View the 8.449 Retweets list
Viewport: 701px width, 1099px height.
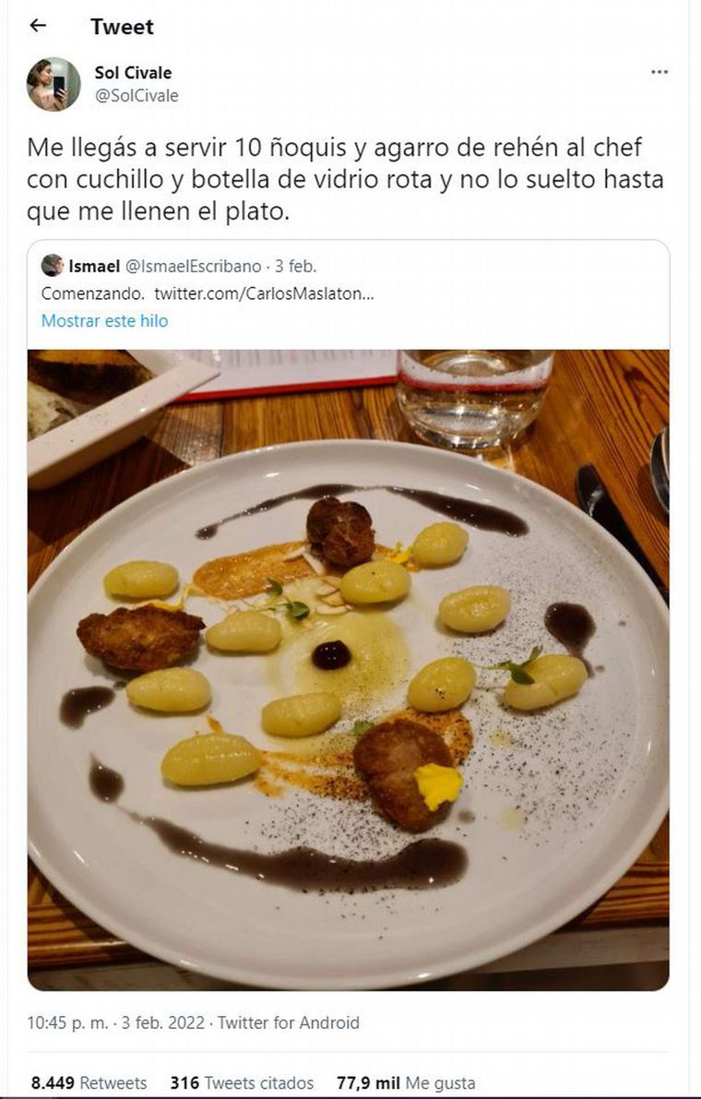click(x=89, y=1082)
